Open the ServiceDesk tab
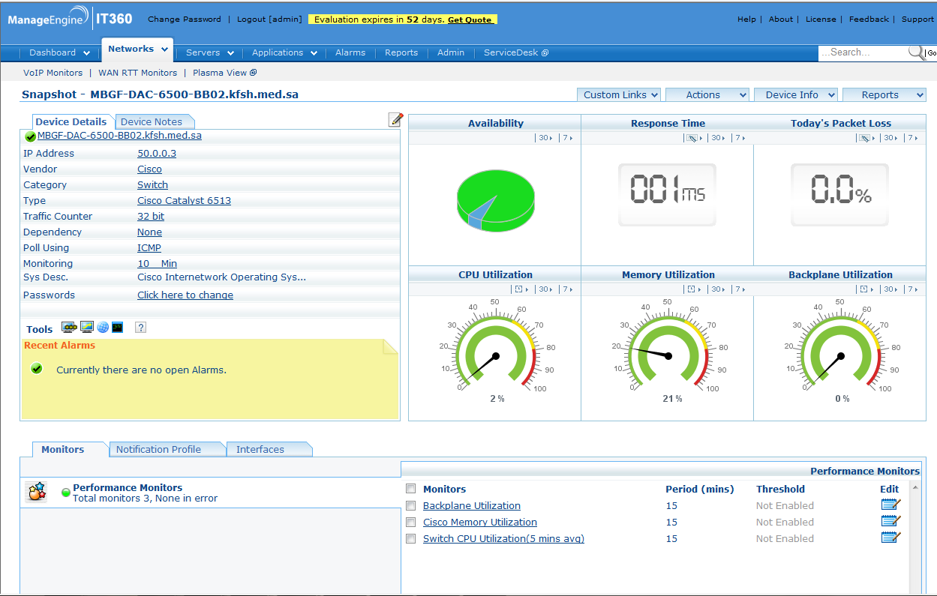The image size is (937, 596). pyautogui.click(x=516, y=52)
